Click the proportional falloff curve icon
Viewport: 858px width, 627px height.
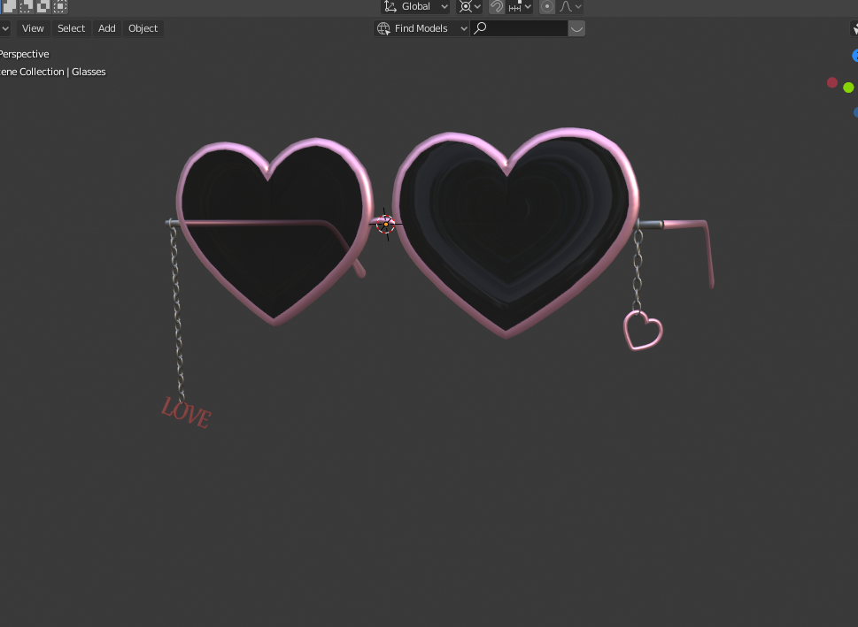564,7
